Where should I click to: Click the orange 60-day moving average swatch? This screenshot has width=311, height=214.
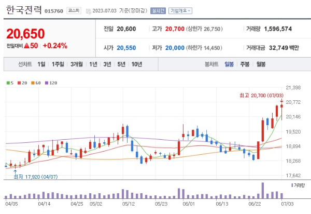tap(33, 83)
